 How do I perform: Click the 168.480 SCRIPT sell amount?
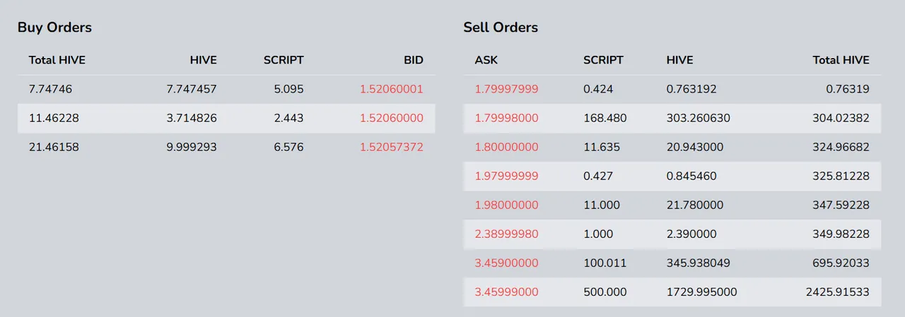(605, 118)
